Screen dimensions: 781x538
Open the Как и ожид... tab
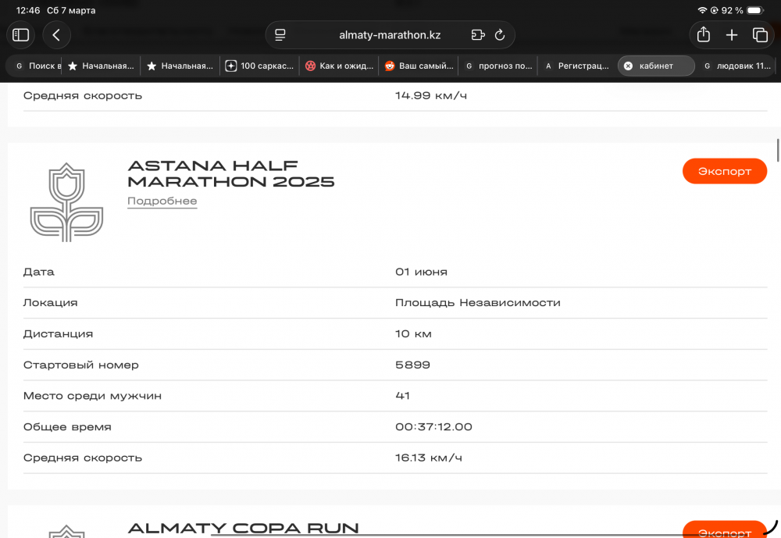tap(340, 66)
